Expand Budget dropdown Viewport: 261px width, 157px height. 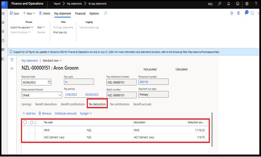(86, 113)
